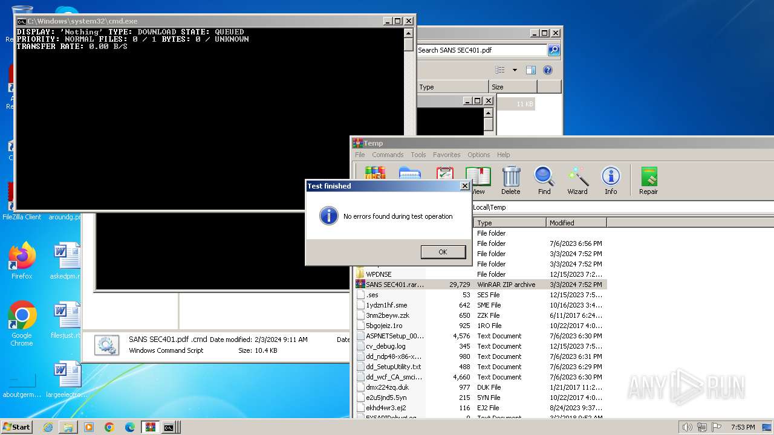Sort Explorer list by Size column
Viewport: 774px width, 435px height.
pos(513,87)
